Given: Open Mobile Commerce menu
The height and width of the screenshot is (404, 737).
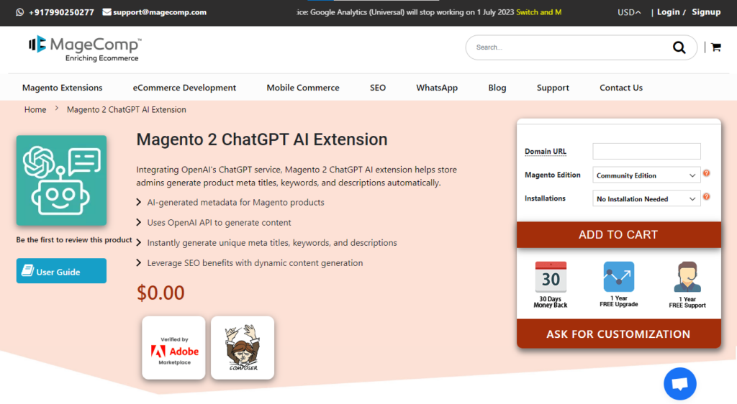Looking at the screenshot, I should pyautogui.click(x=303, y=88).
